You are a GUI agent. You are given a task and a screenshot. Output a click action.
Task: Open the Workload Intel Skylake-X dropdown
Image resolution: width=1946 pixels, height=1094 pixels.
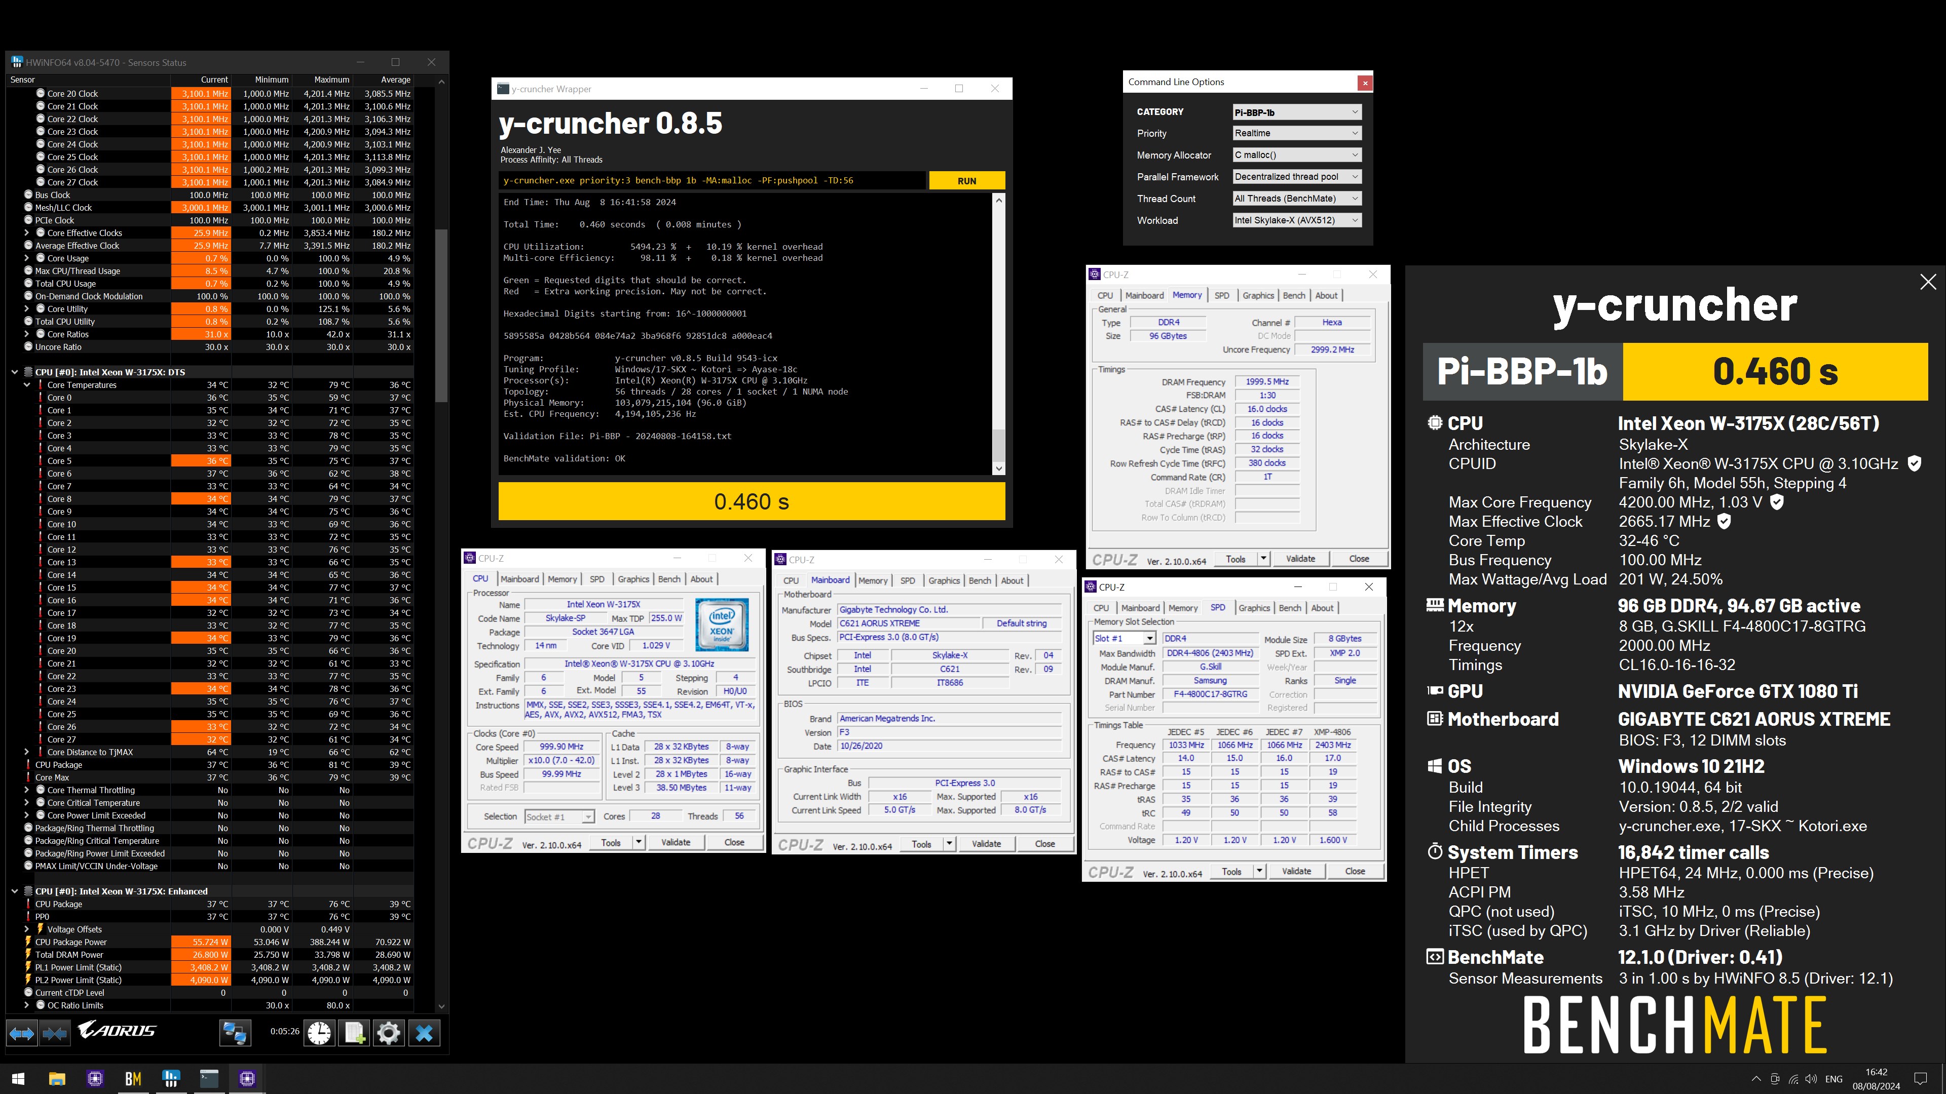pyautogui.click(x=1296, y=220)
